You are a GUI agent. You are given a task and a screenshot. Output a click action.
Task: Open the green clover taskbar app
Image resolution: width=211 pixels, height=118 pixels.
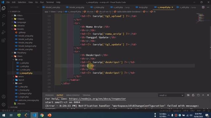19,115
